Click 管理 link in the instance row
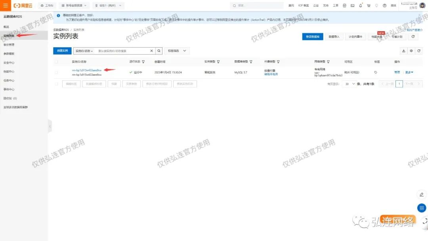This screenshot has height=241, width=428. (x=397, y=72)
